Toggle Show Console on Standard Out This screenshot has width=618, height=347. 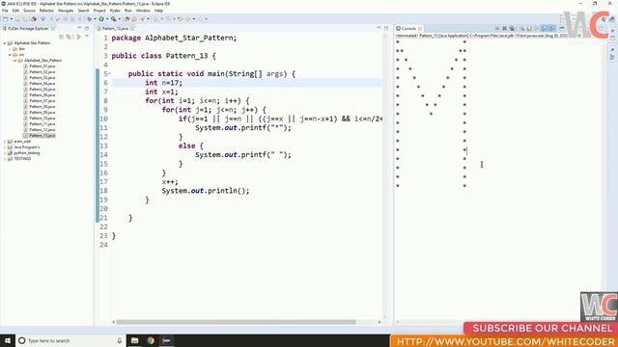click(545, 28)
